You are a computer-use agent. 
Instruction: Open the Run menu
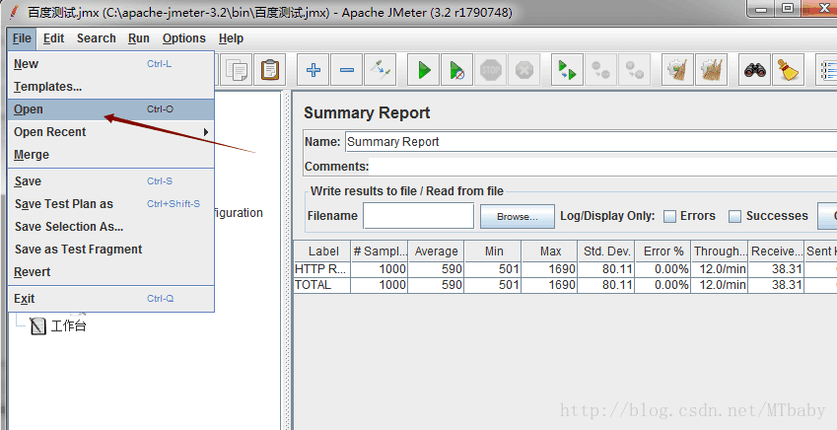coord(139,38)
